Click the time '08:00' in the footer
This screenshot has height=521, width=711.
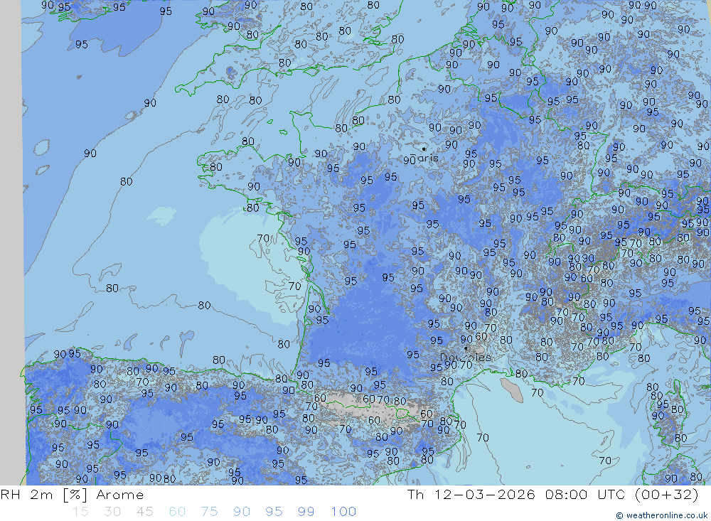(x=567, y=494)
